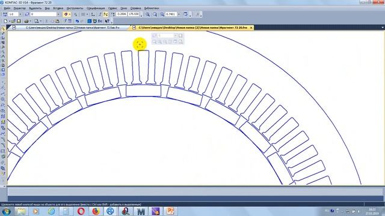Click the layer number 0 field
The height and width of the screenshot is (216, 385).
pyautogui.click(x=43, y=14)
